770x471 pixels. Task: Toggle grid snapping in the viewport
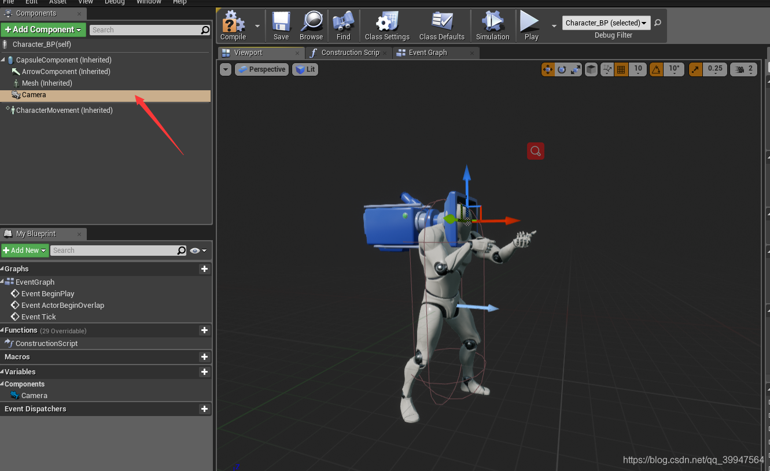[x=621, y=69]
